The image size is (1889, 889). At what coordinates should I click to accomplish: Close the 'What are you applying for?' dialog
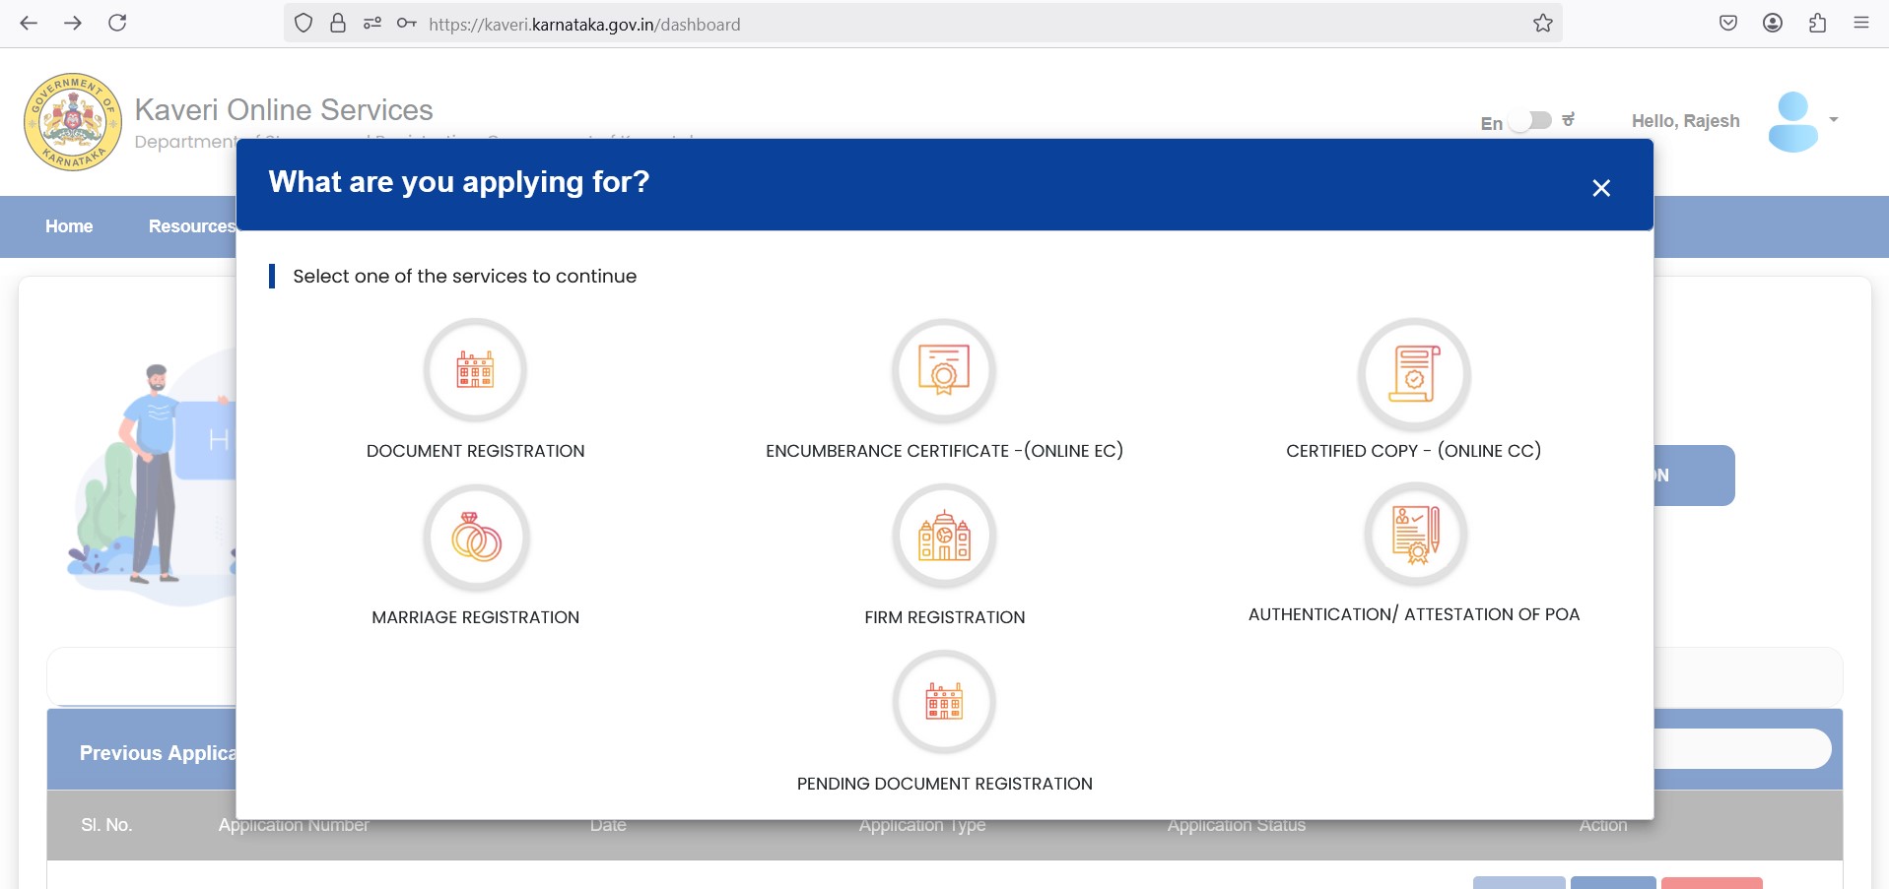point(1601,188)
